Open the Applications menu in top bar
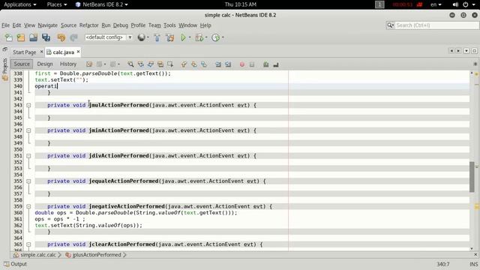Image resolution: width=480 pixels, height=270 pixels. (x=20, y=4)
